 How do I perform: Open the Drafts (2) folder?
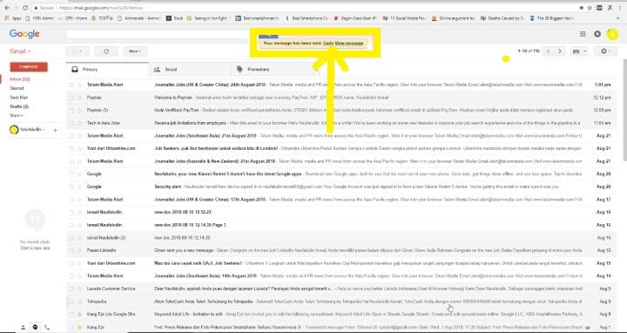(x=19, y=106)
